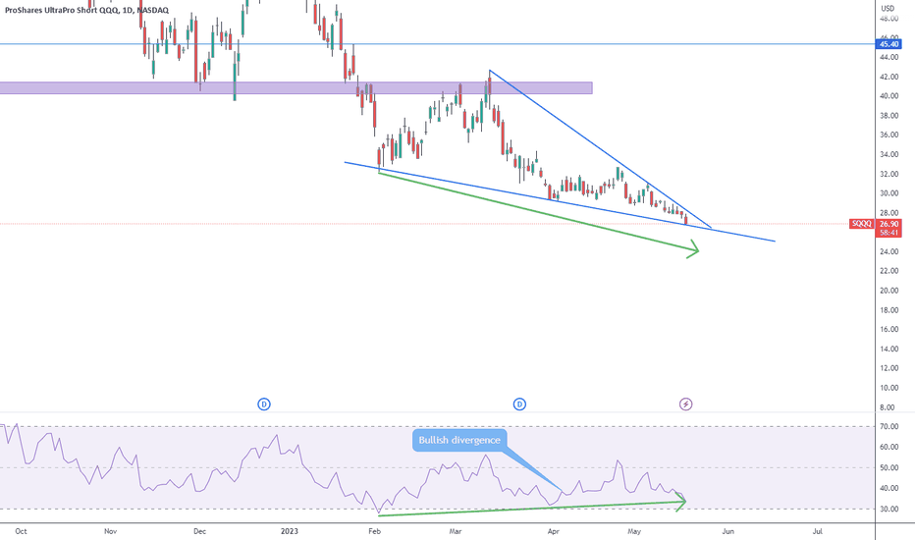
Task: Select the blue 45.40 price label
Action: click(889, 44)
